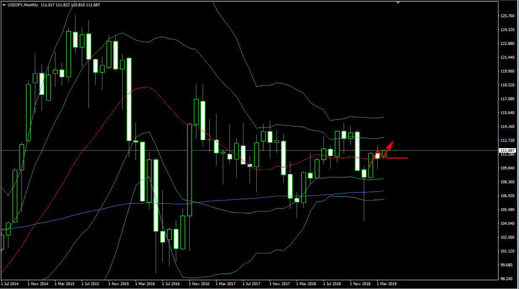Click the 124.320 price axis label
Screen dimensions: 519x289
point(507,30)
